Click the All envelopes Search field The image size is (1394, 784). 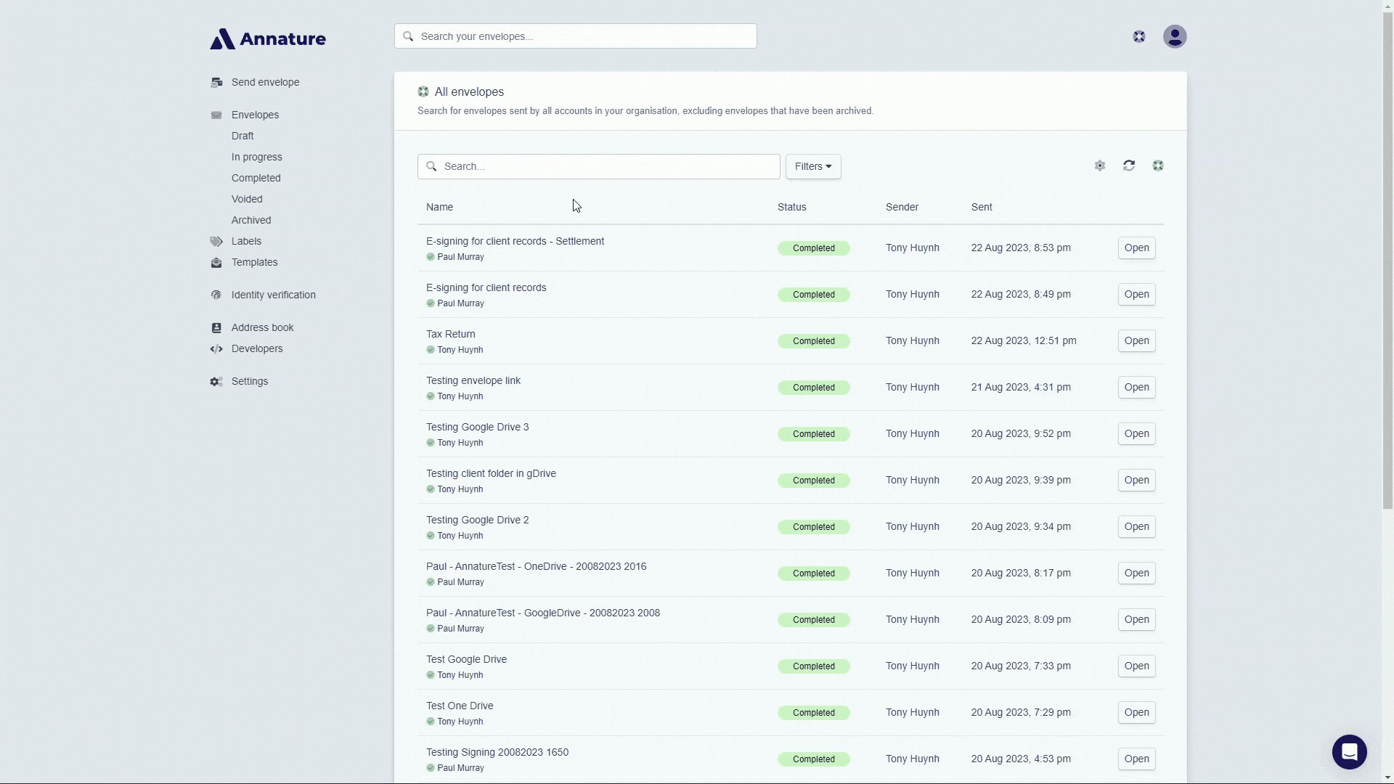599,167
